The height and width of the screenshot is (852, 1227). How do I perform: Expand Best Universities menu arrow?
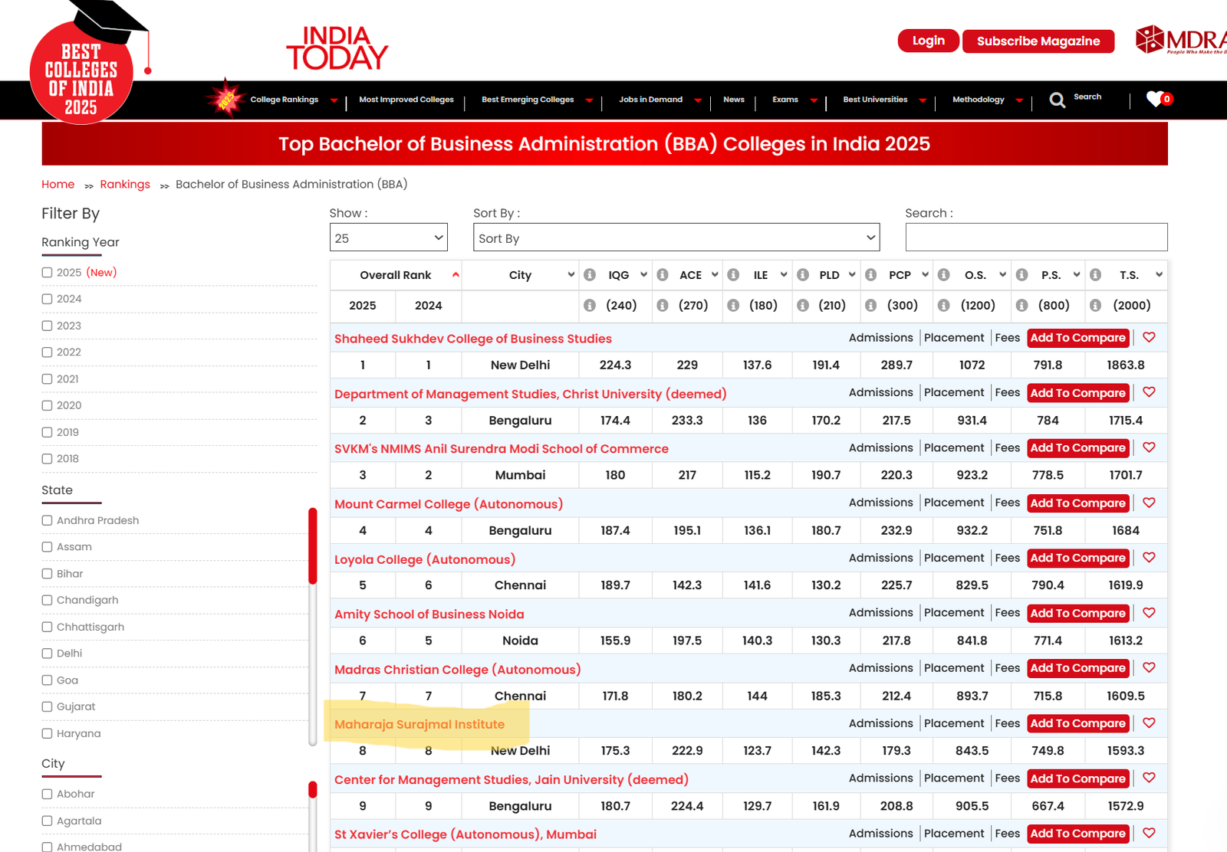coord(923,100)
